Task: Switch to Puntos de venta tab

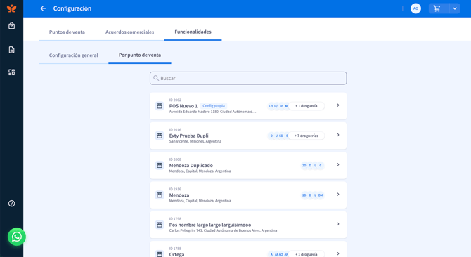Action: click(67, 32)
